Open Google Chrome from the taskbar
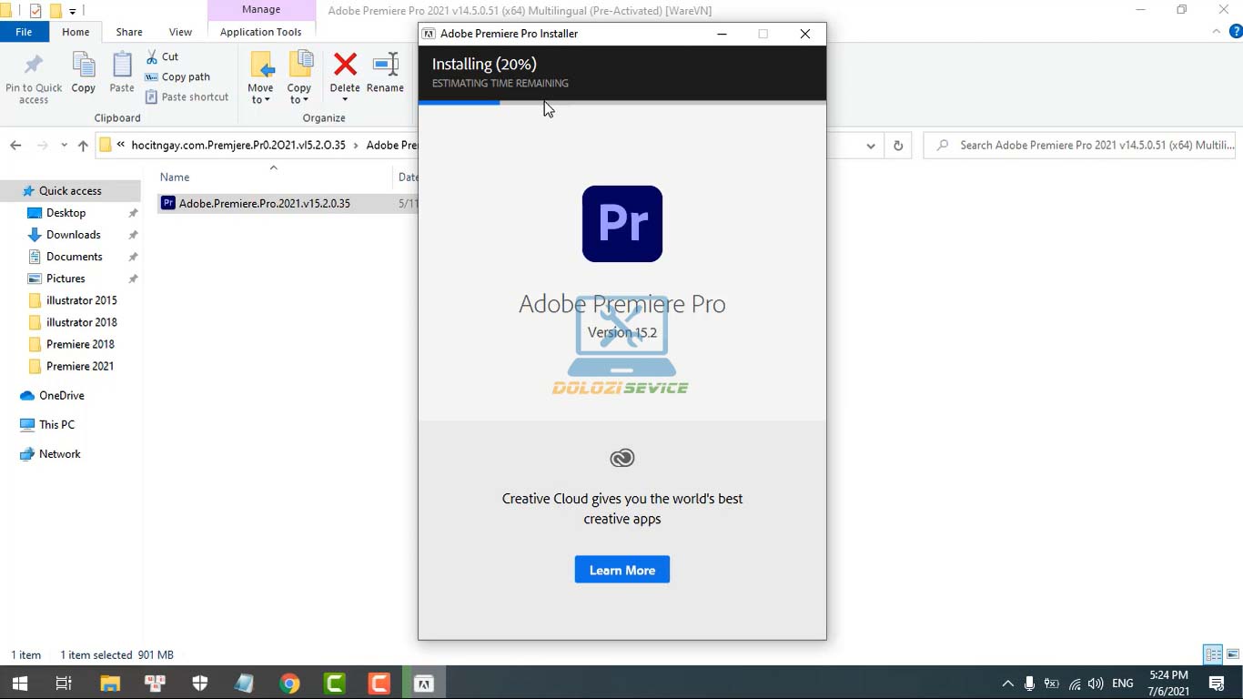 click(289, 684)
